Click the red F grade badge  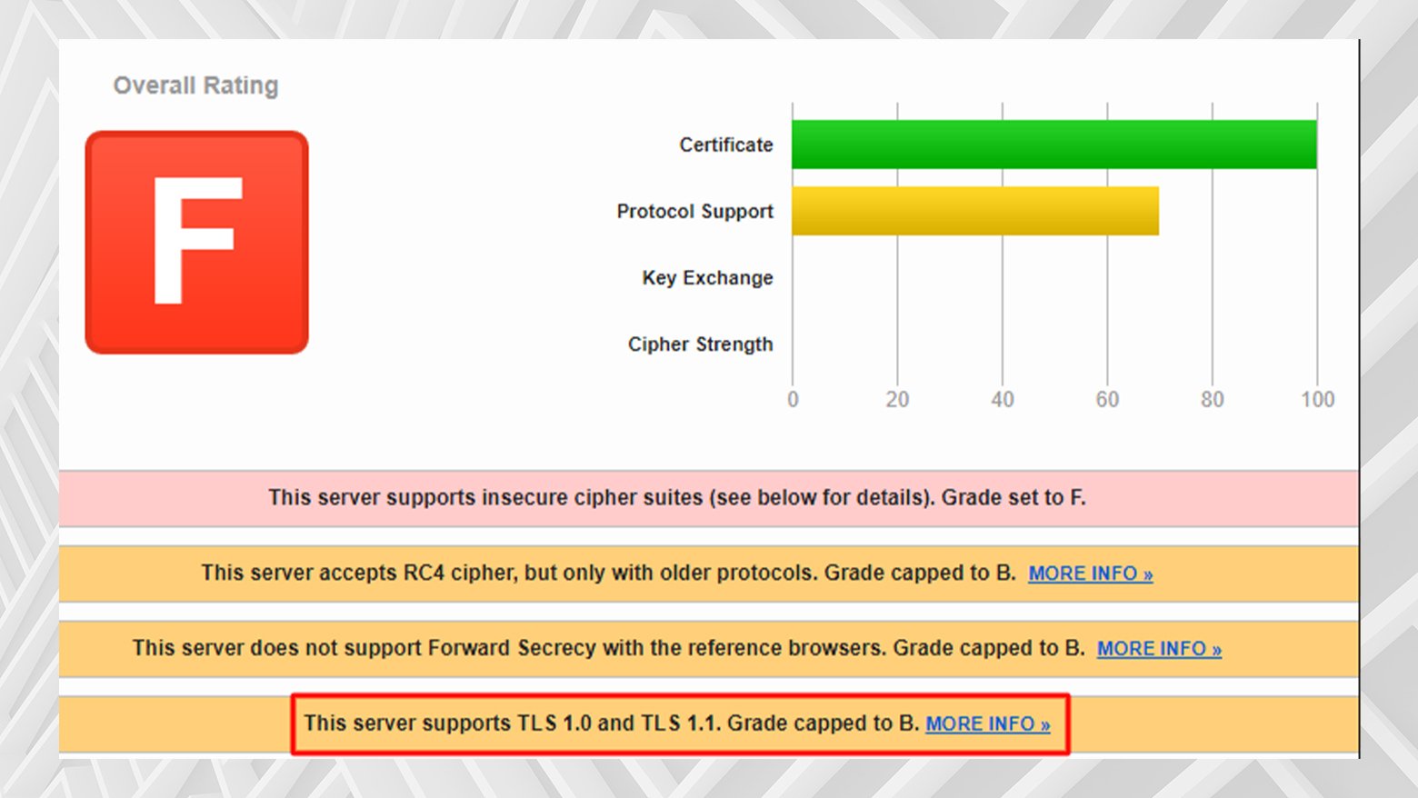197,243
